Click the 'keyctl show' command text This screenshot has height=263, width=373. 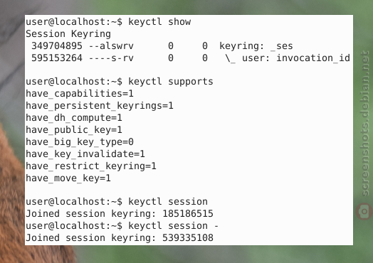(159, 21)
